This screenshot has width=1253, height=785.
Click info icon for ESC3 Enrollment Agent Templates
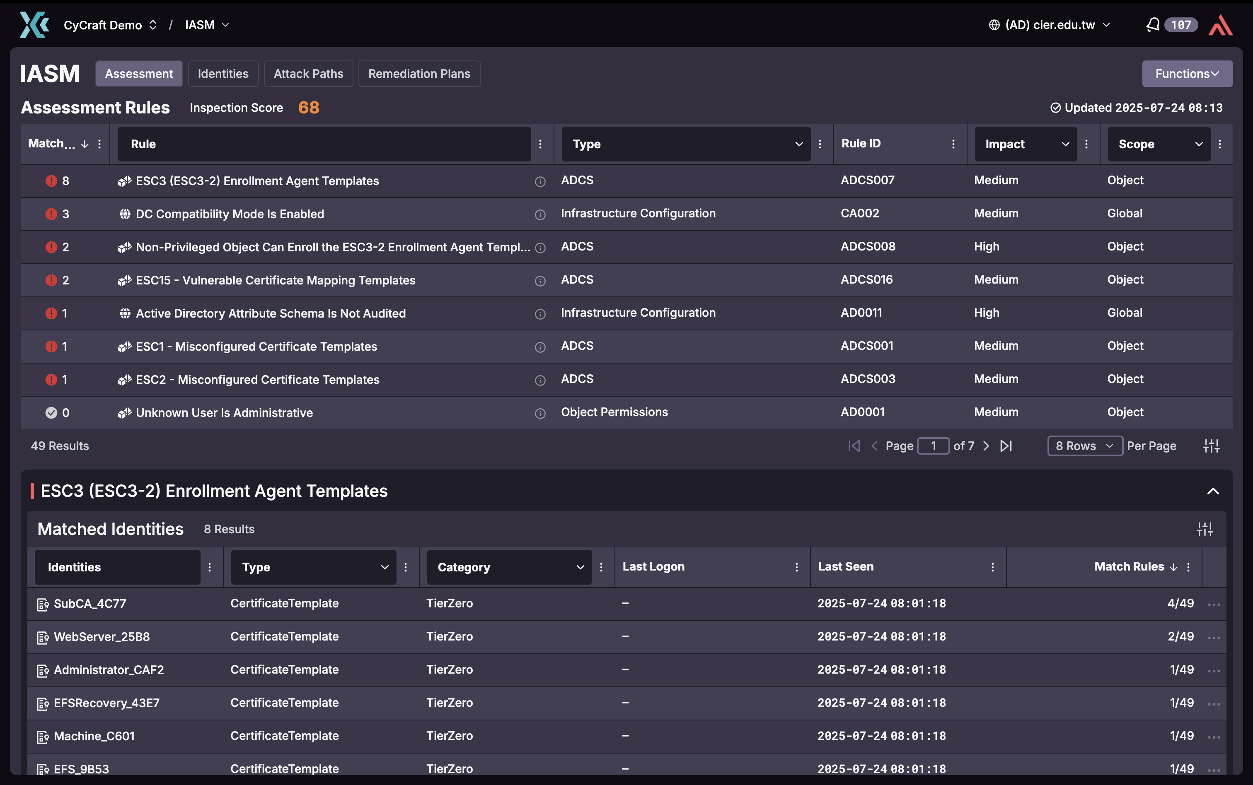(540, 182)
